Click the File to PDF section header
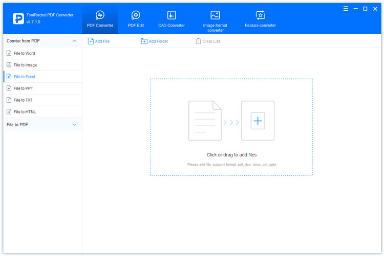384x256 pixels. pos(42,125)
